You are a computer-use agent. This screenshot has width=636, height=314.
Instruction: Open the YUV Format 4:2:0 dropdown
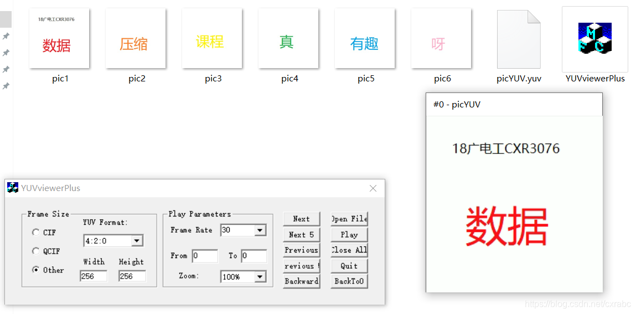(x=137, y=241)
